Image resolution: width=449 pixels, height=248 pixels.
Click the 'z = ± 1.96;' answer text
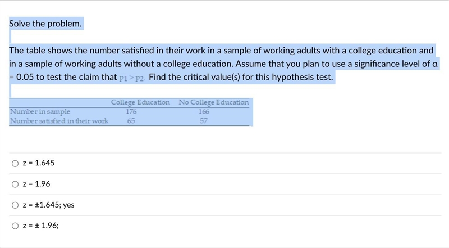click(40, 226)
